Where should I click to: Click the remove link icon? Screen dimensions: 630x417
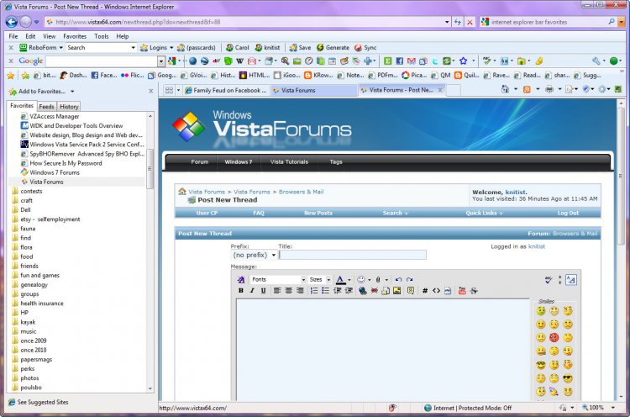pos(374,291)
